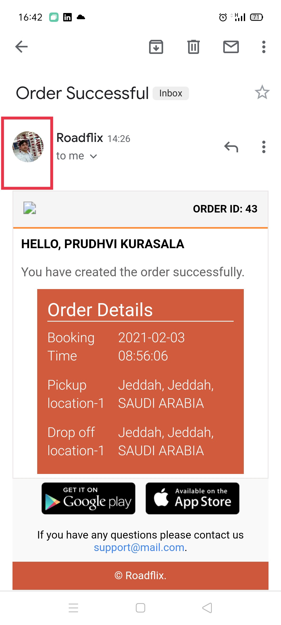Viewport: 281px width, 625px height.
Task: Open the Google Play badge
Action: pos(88,498)
